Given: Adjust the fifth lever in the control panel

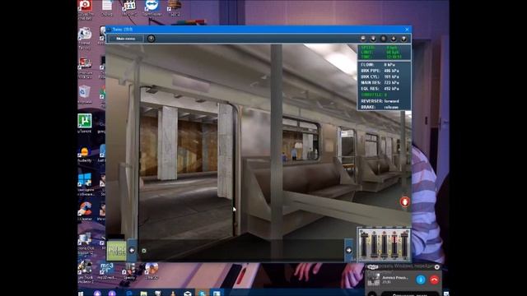Looking at the screenshot, I should 404,244.
